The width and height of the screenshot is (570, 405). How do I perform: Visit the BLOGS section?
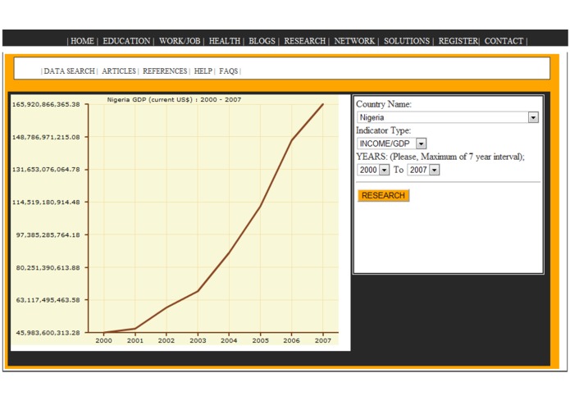coord(262,41)
